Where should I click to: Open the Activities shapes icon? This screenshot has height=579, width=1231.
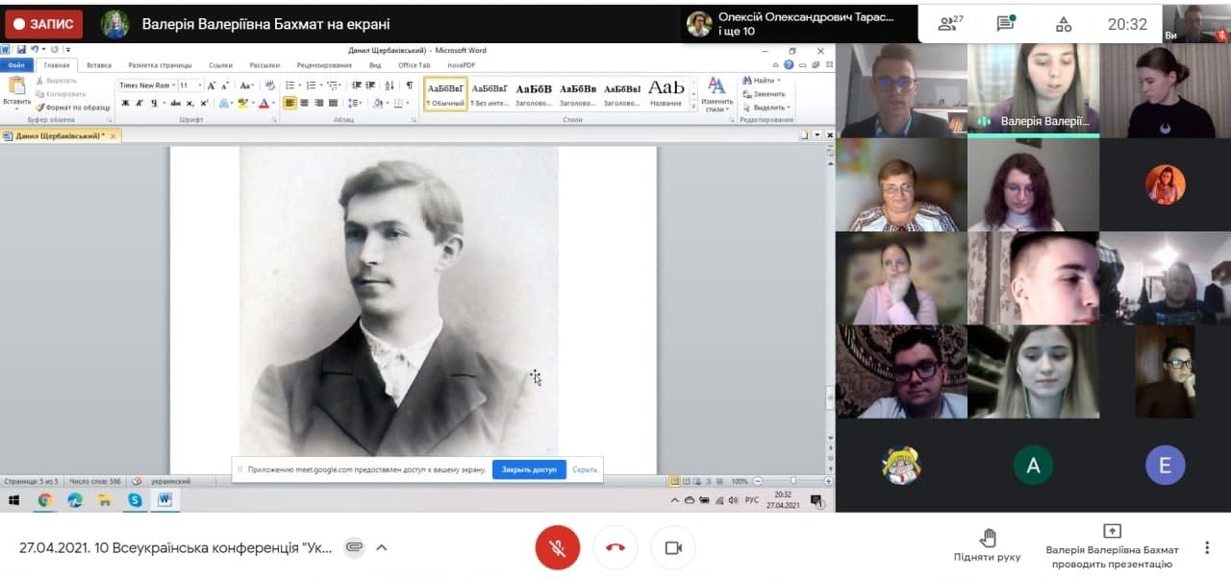tap(1064, 24)
